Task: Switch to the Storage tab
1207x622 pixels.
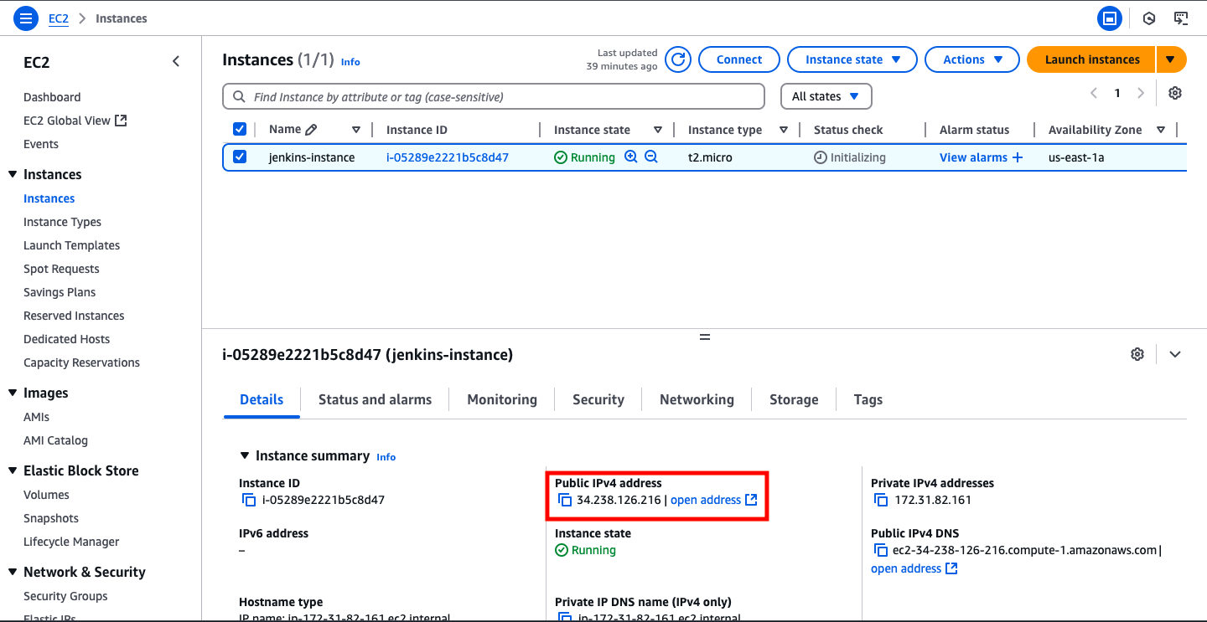Action: coord(794,399)
